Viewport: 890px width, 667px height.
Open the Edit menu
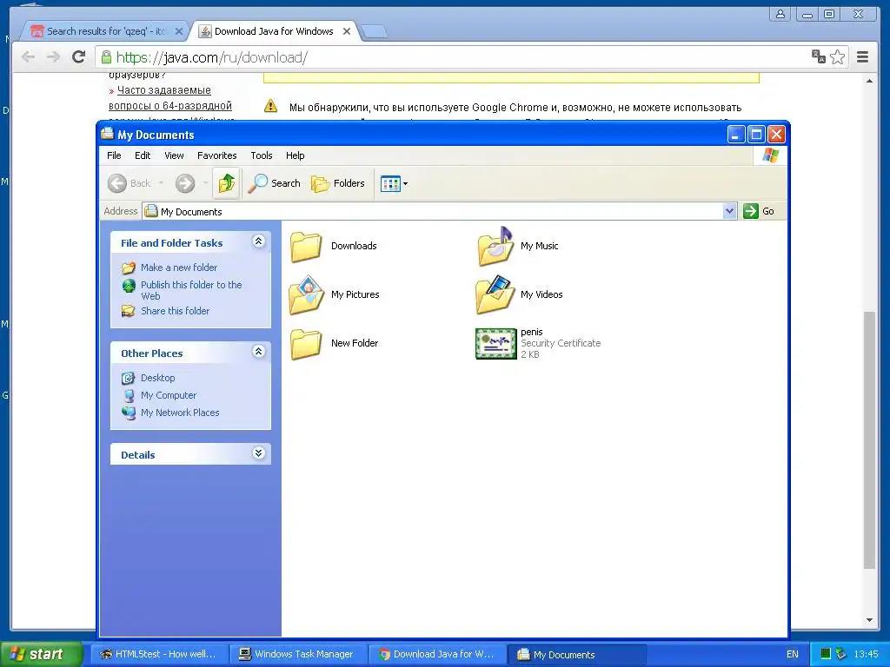(x=143, y=155)
